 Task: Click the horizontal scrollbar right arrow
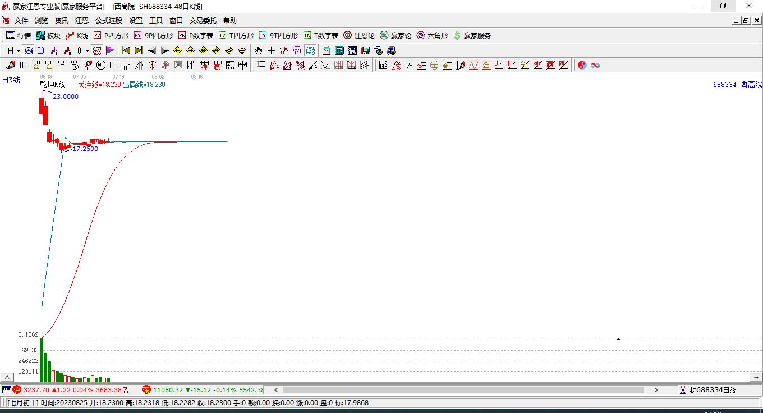click(x=656, y=390)
